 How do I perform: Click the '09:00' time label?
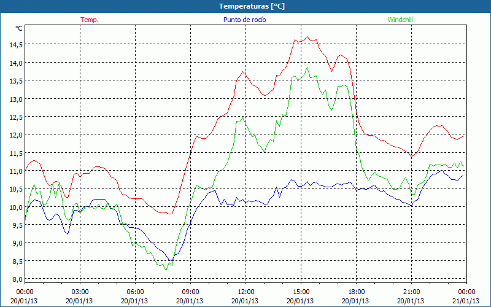tap(191, 292)
